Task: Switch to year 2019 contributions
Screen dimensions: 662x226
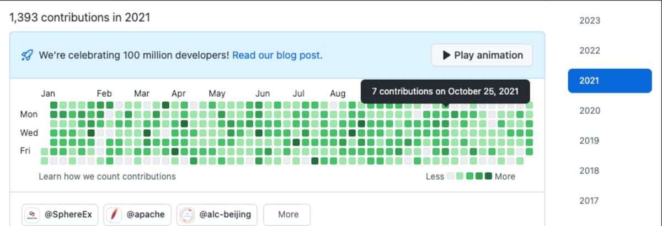Action: 590,141
